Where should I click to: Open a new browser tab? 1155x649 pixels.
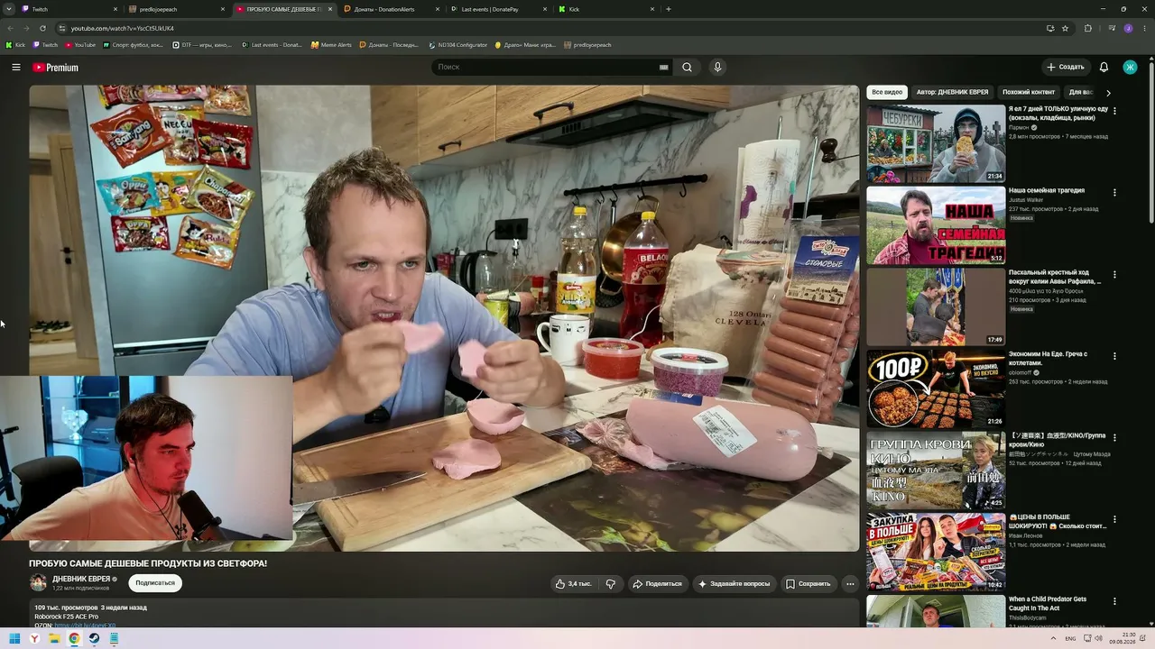coord(668,9)
